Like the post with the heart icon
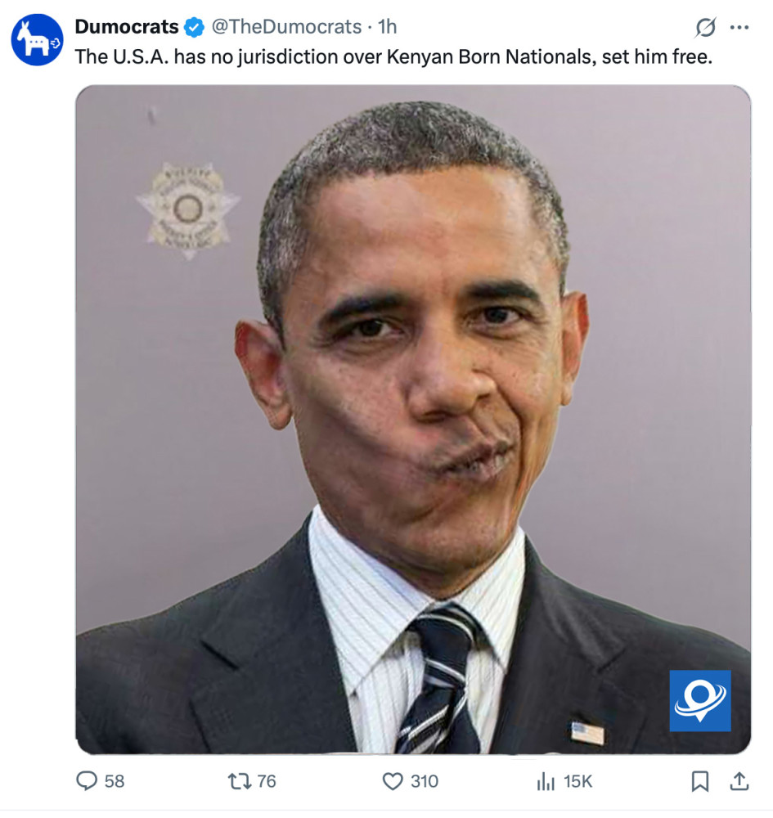 393,781
